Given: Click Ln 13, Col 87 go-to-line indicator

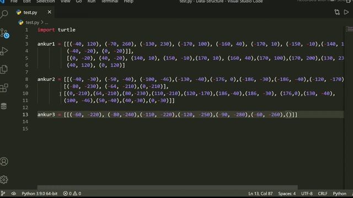Looking at the screenshot, I should click(x=260, y=194).
